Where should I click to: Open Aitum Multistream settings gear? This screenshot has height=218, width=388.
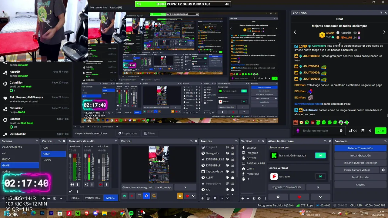pos(278,197)
